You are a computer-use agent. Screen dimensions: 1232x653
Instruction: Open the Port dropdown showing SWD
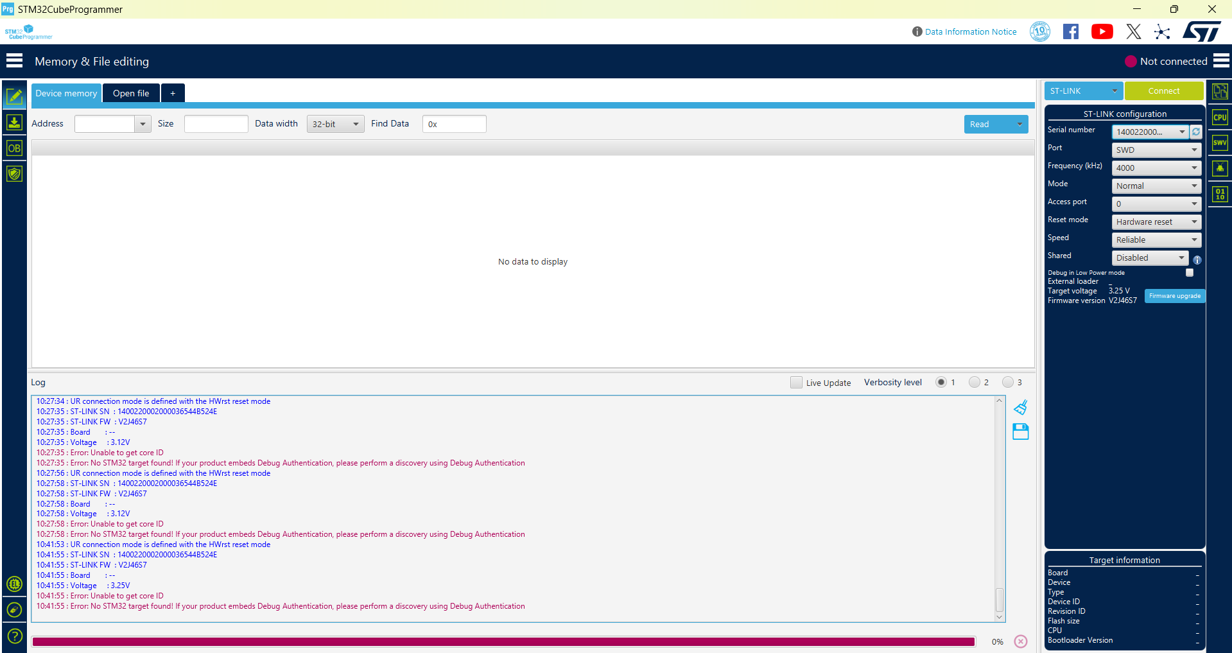click(x=1156, y=150)
